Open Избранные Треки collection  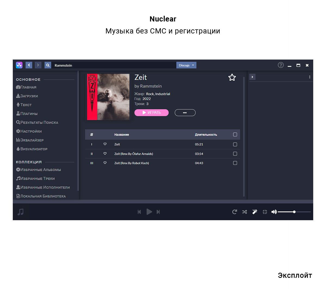pos(35,179)
